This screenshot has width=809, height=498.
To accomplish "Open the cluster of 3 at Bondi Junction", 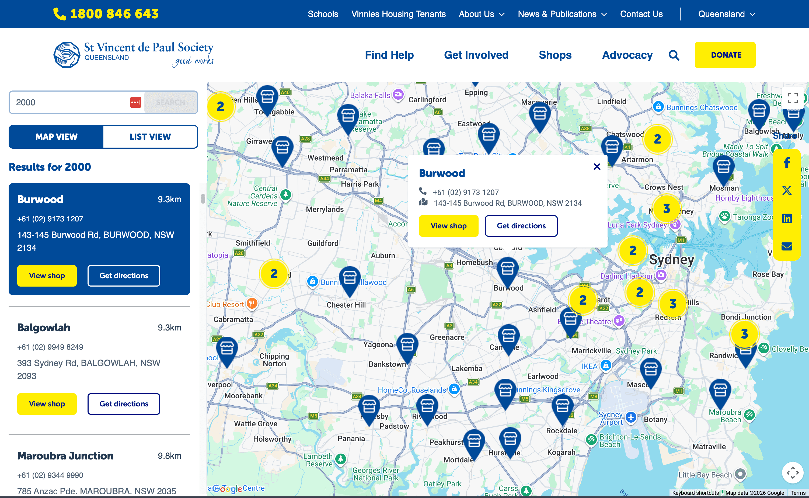I will [744, 334].
